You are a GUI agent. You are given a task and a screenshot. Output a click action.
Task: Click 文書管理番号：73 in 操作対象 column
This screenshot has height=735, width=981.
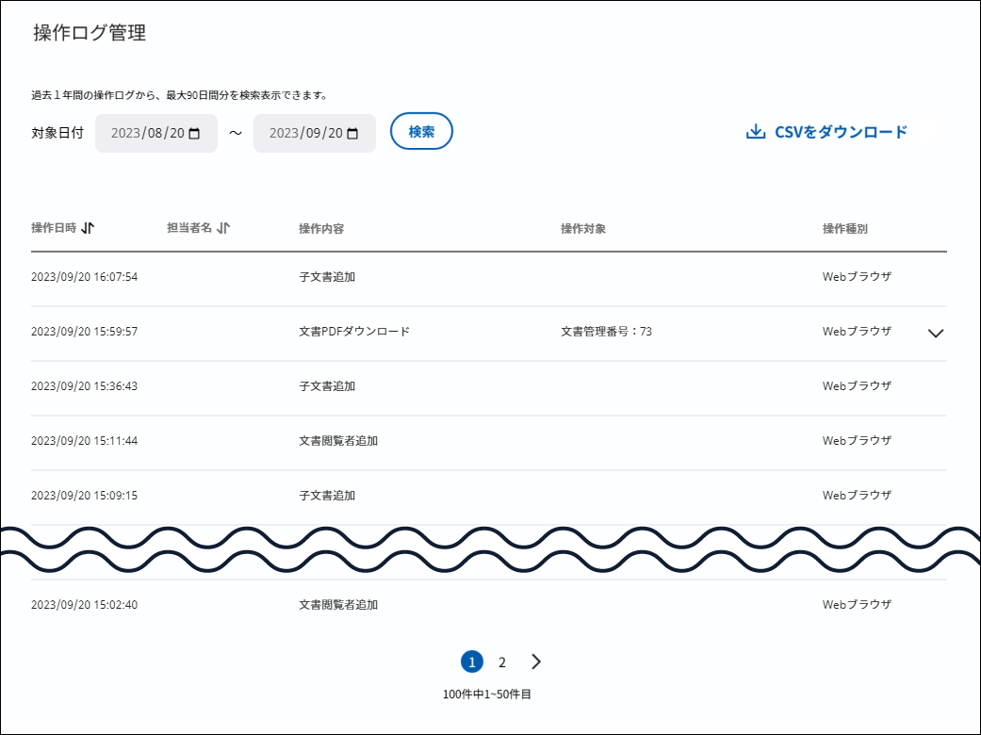click(x=606, y=332)
